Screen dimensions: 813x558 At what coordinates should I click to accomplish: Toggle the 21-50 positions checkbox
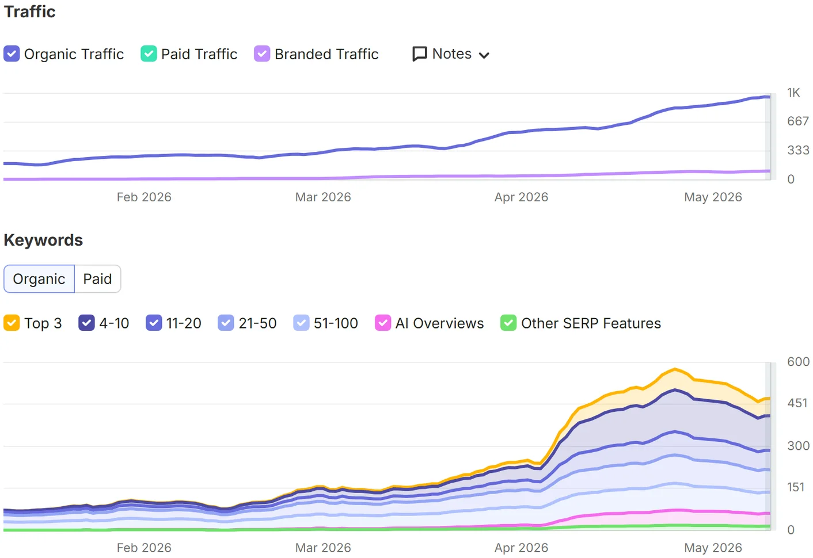226,323
